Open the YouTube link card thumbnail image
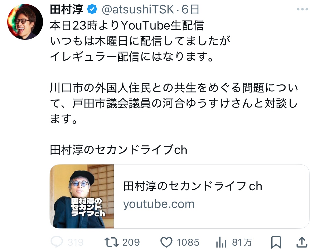The width and height of the screenshot is (317, 251). (x=82, y=196)
